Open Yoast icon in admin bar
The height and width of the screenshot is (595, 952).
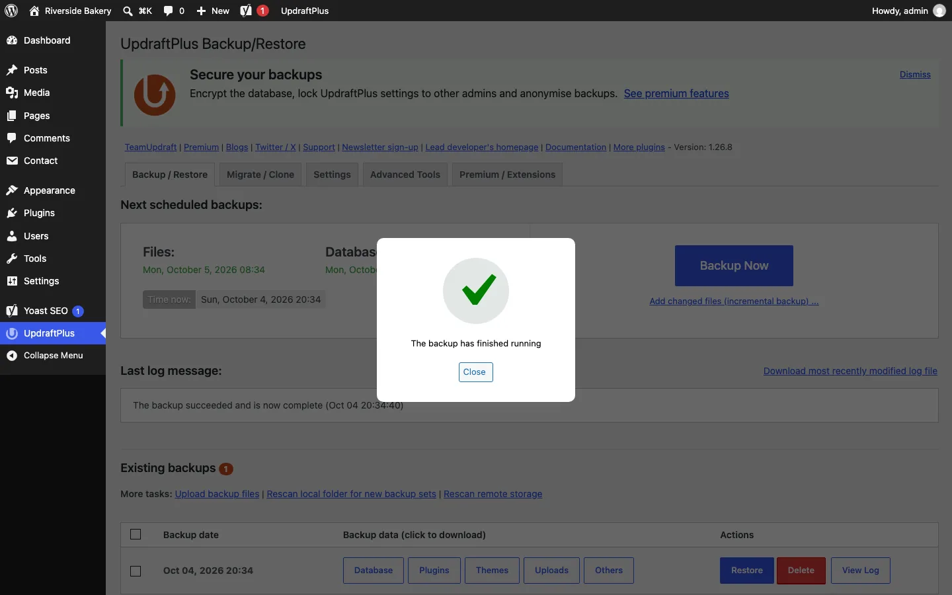click(246, 11)
